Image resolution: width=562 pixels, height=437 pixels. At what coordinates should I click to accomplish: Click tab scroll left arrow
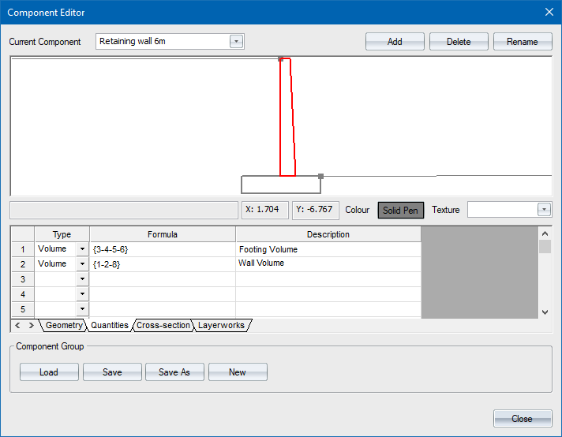(x=18, y=325)
